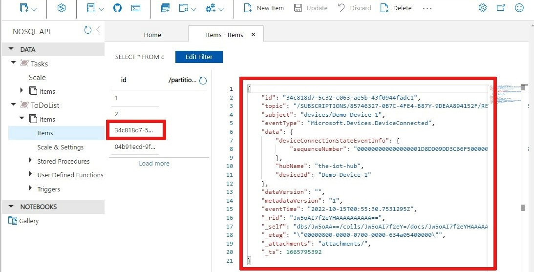
Task: Select item 34c818d7-5...
Action: coord(135,130)
